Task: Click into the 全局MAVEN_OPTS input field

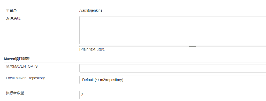Action: click(173, 68)
